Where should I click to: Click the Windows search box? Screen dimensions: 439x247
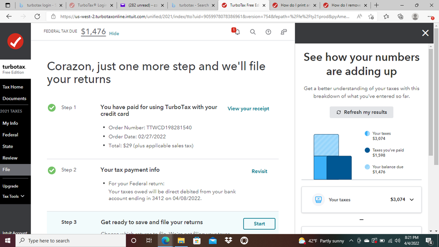pyautogui.click(x=71, y=240)
